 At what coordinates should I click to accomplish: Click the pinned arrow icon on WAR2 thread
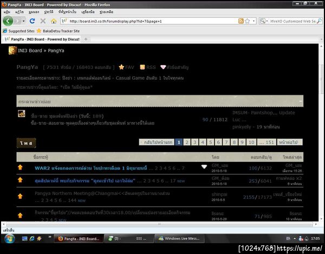click(x=20, y=167)
